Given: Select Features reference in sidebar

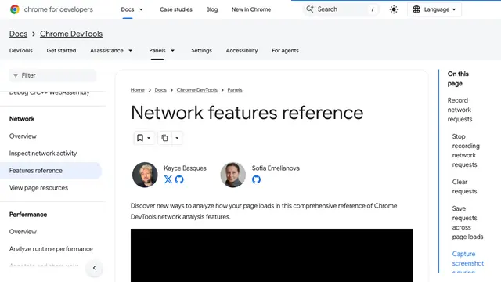Looking at the screenshot, I should click(x=51, y=171).
